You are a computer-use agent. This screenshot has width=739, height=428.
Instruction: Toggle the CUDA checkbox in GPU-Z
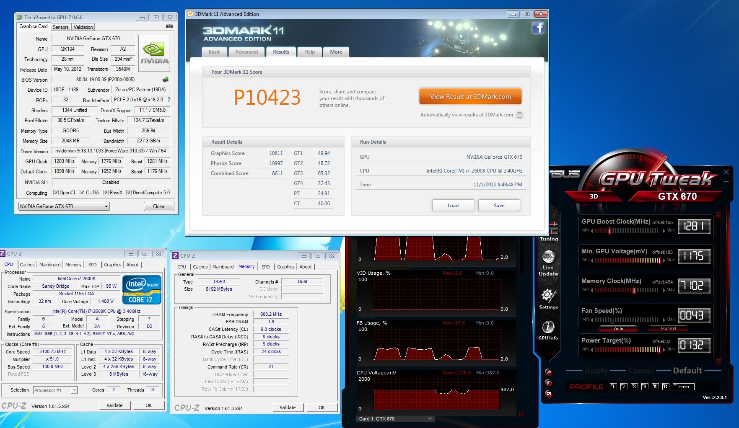(82, 193)
